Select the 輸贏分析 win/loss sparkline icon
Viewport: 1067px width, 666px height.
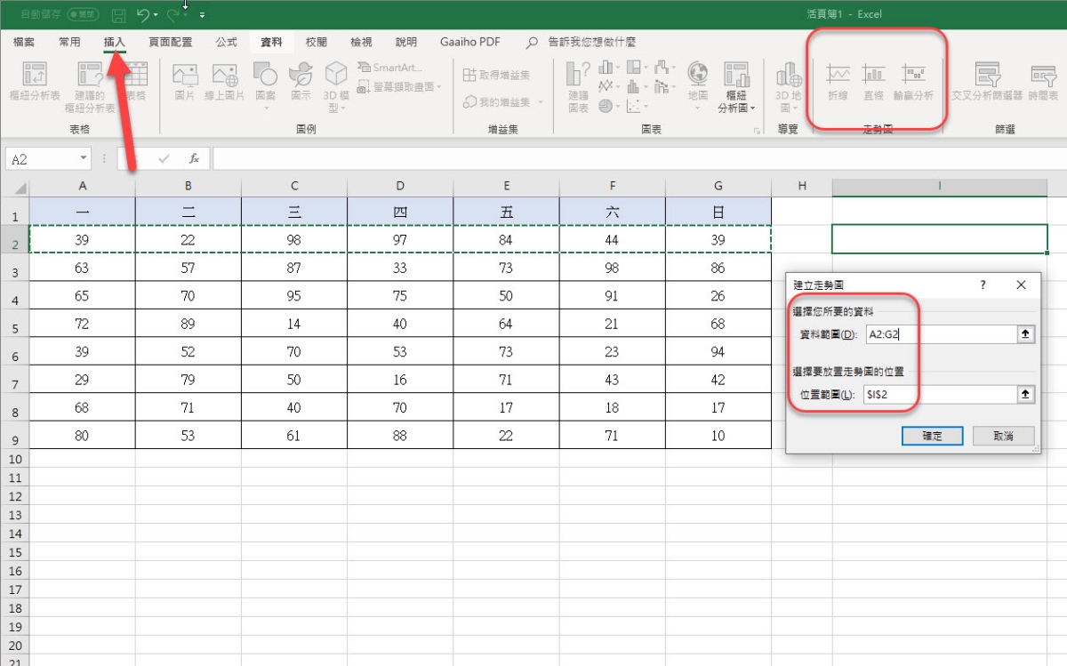[913, 82]
